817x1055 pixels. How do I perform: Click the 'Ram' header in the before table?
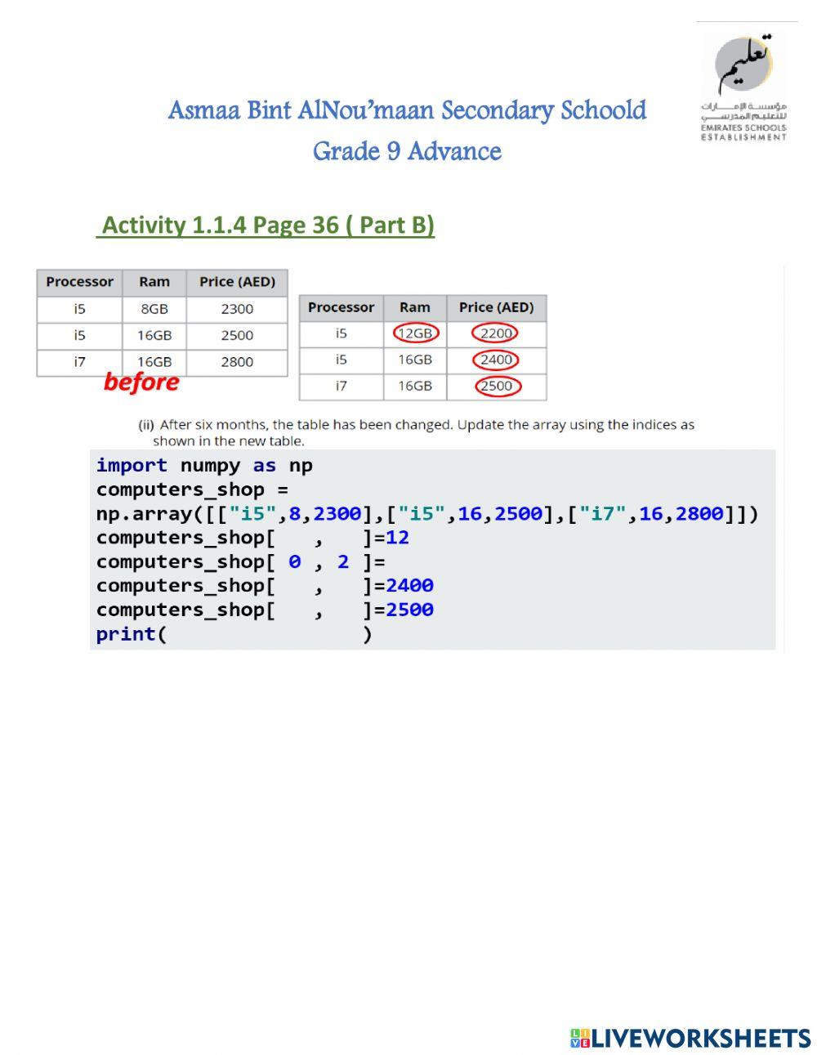click(x=154, y=282)
